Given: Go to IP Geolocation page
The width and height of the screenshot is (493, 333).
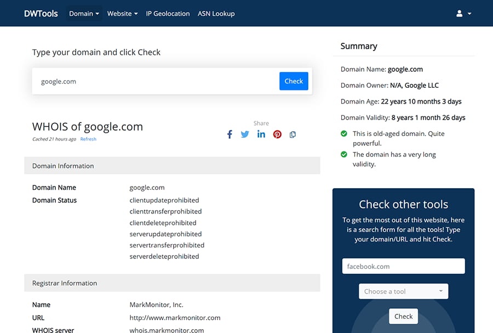Looking at the screenshot, I should coord(168,14).
